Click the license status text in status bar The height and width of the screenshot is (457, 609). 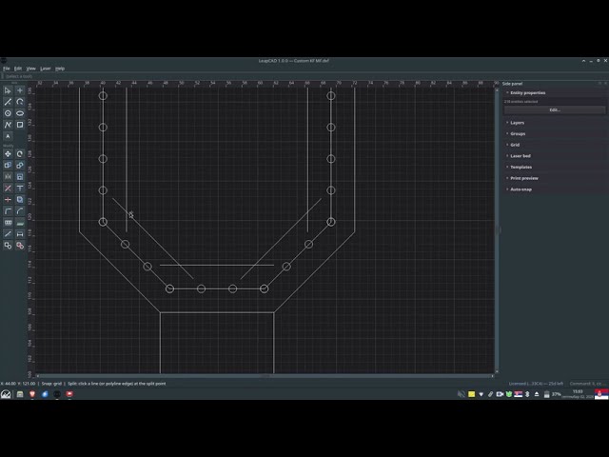[536, 384]
